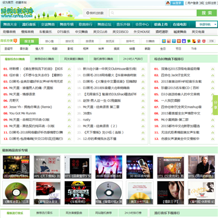Select the 'TVB' theme category link

point(194,48)
